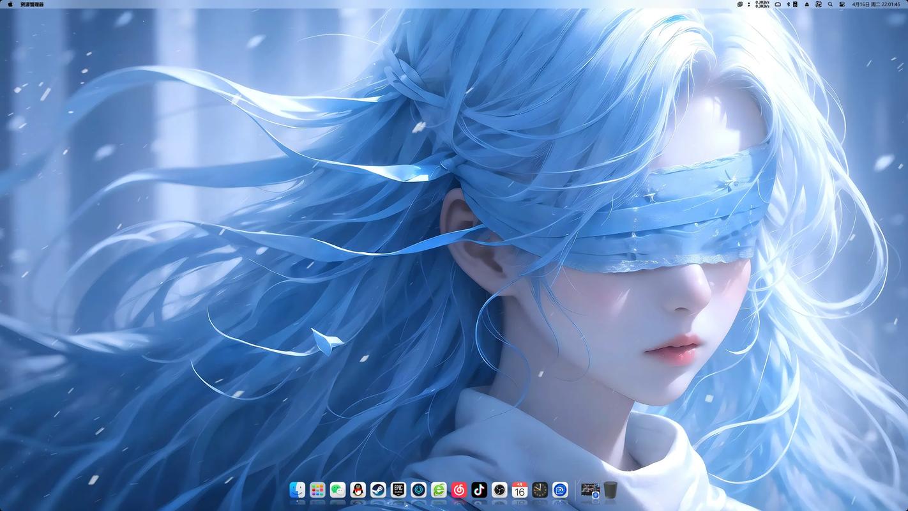Open OBS Studio in the dock
The width and height of the screenshot is (908, 511).
[499, 490]
